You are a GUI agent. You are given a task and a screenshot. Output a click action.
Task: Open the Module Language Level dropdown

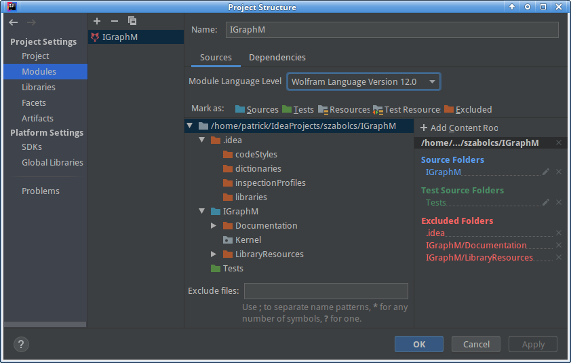point(363,81)
